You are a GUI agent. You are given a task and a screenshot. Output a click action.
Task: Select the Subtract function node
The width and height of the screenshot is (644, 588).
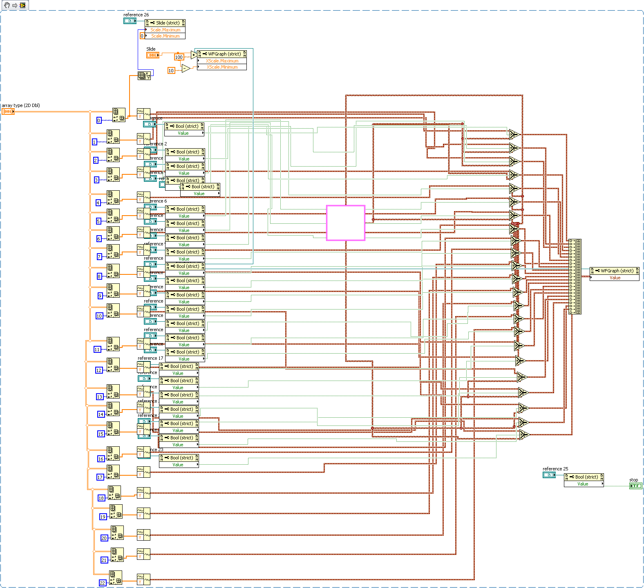[186, 69]
